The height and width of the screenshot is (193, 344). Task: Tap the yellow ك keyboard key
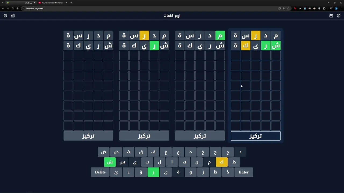pyautogui.click(x=221, y=162)
